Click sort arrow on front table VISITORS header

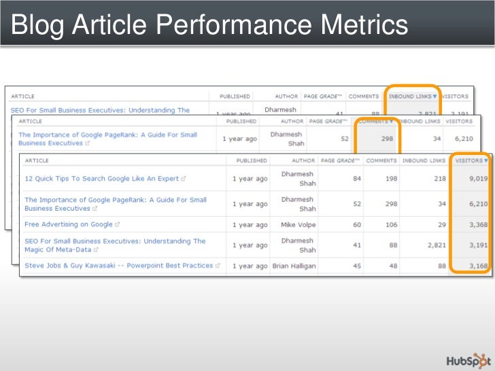coord(485,160)
